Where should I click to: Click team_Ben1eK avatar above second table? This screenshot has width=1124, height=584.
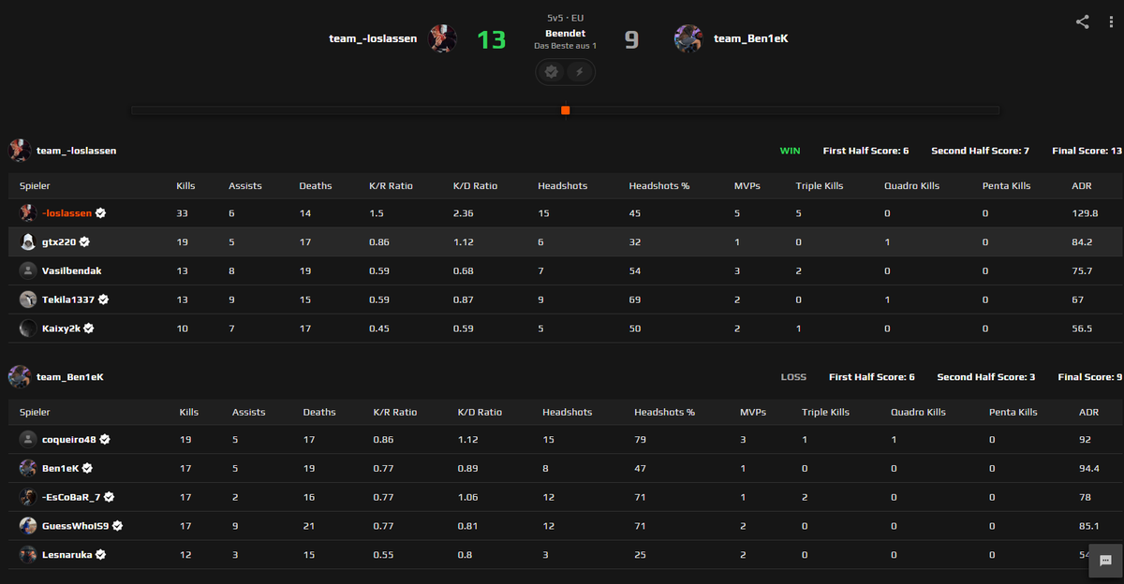19,376
